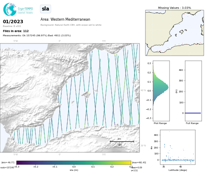
Task: Click the Ibiza island on main map
Action: [73, 102]
